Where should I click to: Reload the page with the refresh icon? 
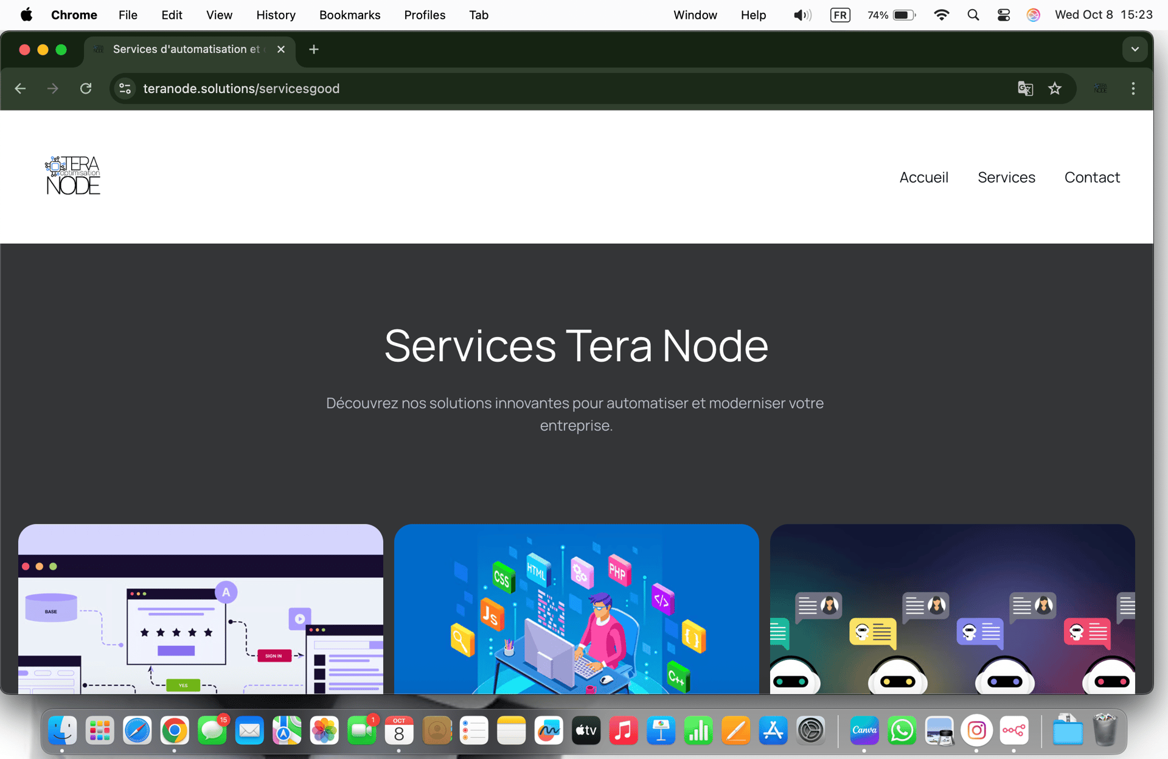pyautogui.click(x=86, y=89)
